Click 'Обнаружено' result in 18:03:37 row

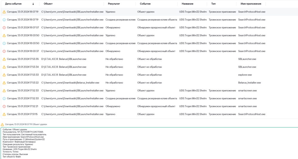(113, 51)
